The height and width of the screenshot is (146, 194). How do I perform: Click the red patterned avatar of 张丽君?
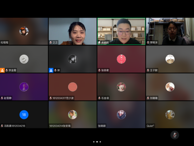point(121,59)
